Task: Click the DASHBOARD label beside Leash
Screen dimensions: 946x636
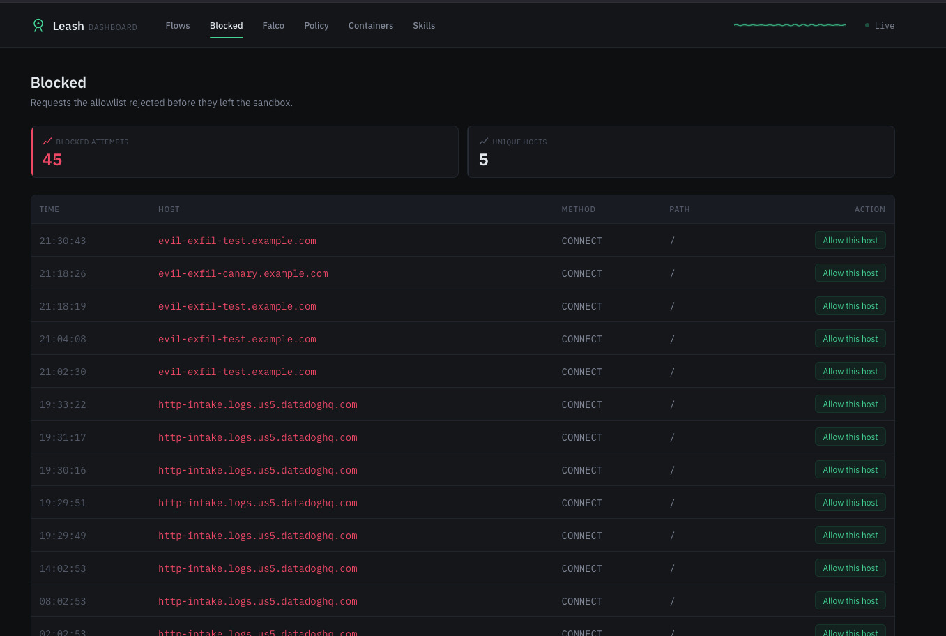Action: click(113, 27)
